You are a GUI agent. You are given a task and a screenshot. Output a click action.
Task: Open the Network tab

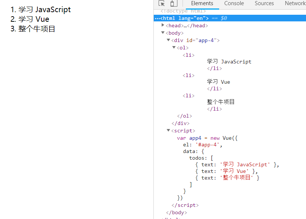coord(295,3)
